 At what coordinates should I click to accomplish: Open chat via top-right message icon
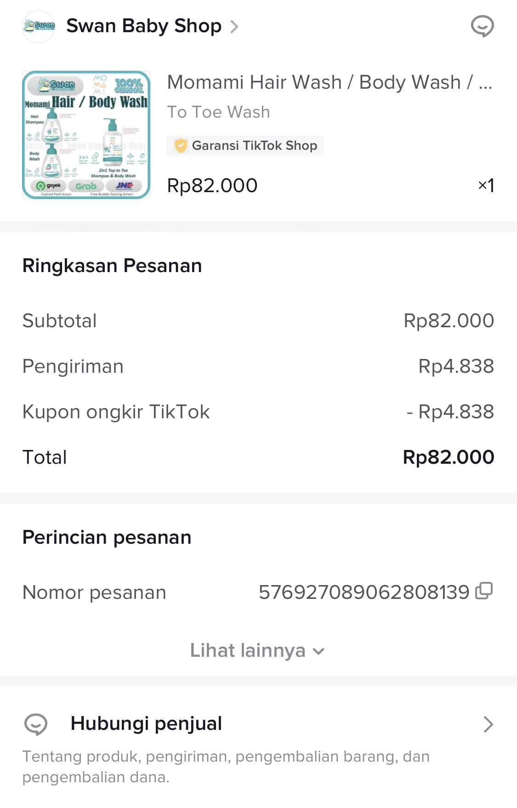point(482,26)
